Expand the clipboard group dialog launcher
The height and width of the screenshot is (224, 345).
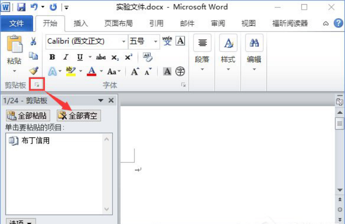coord(37,85)
